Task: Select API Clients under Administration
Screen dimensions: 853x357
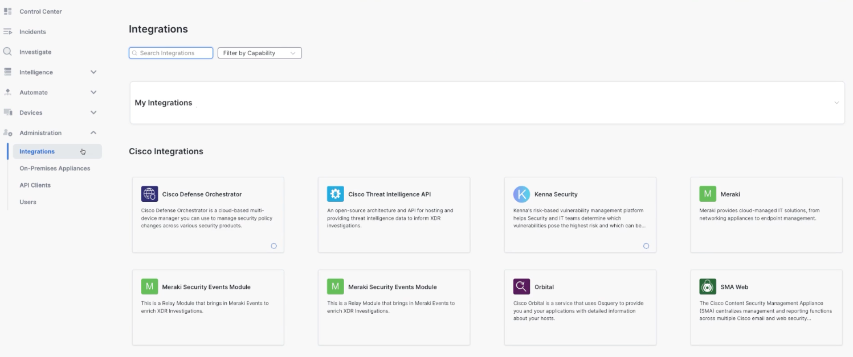Action: [x=35, y=185]
